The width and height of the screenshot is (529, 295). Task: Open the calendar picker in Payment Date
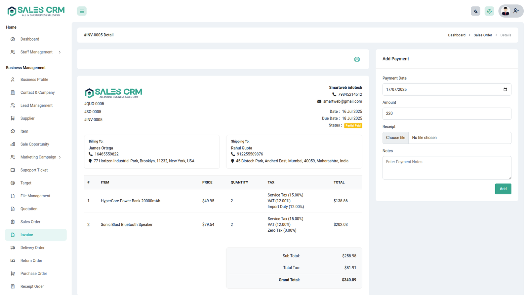[x=505, y=89]
